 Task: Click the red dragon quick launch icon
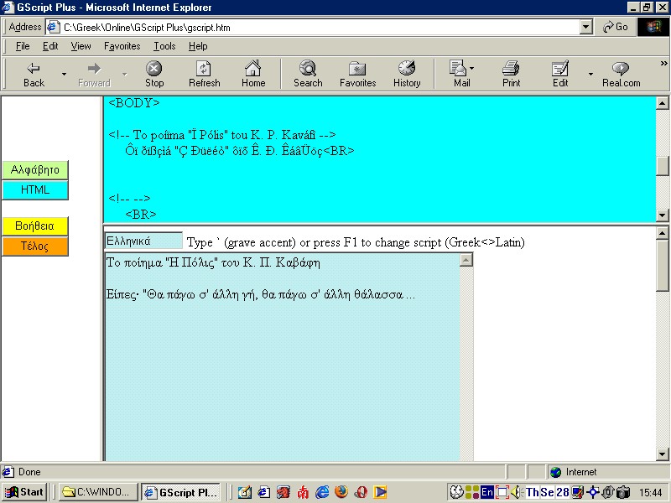283,492
